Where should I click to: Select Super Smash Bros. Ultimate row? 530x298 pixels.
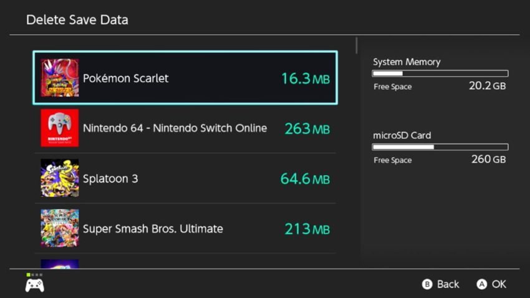pos(185,228)
